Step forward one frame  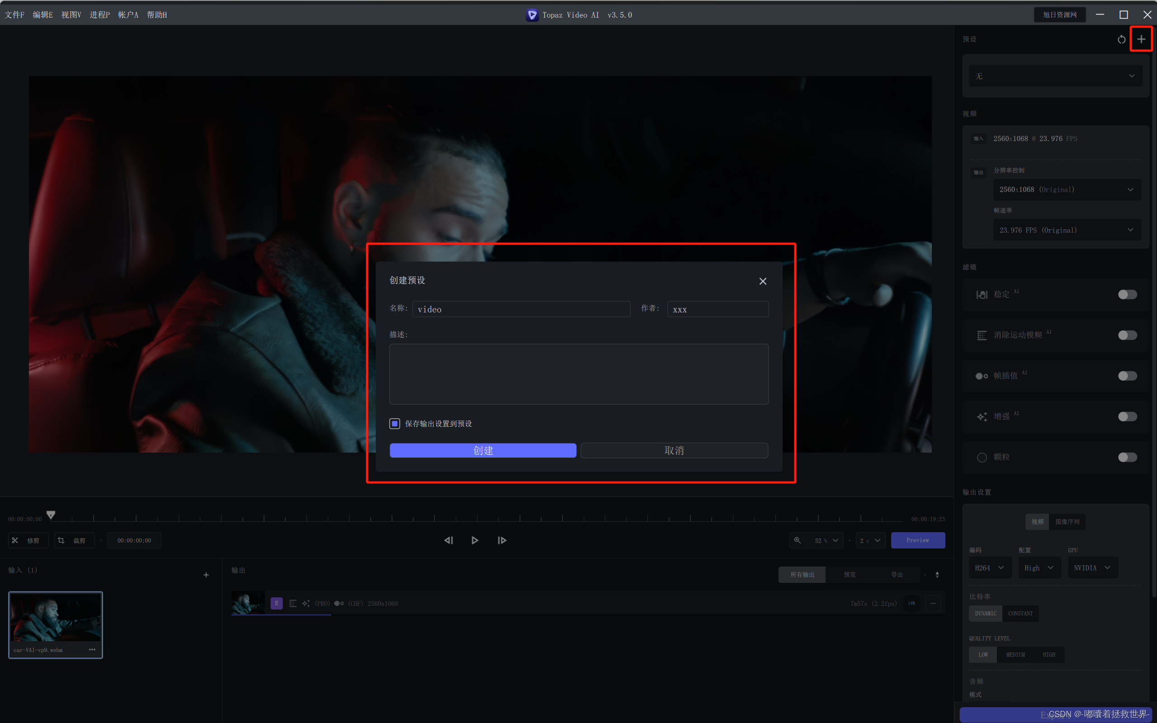coord(501,540)
